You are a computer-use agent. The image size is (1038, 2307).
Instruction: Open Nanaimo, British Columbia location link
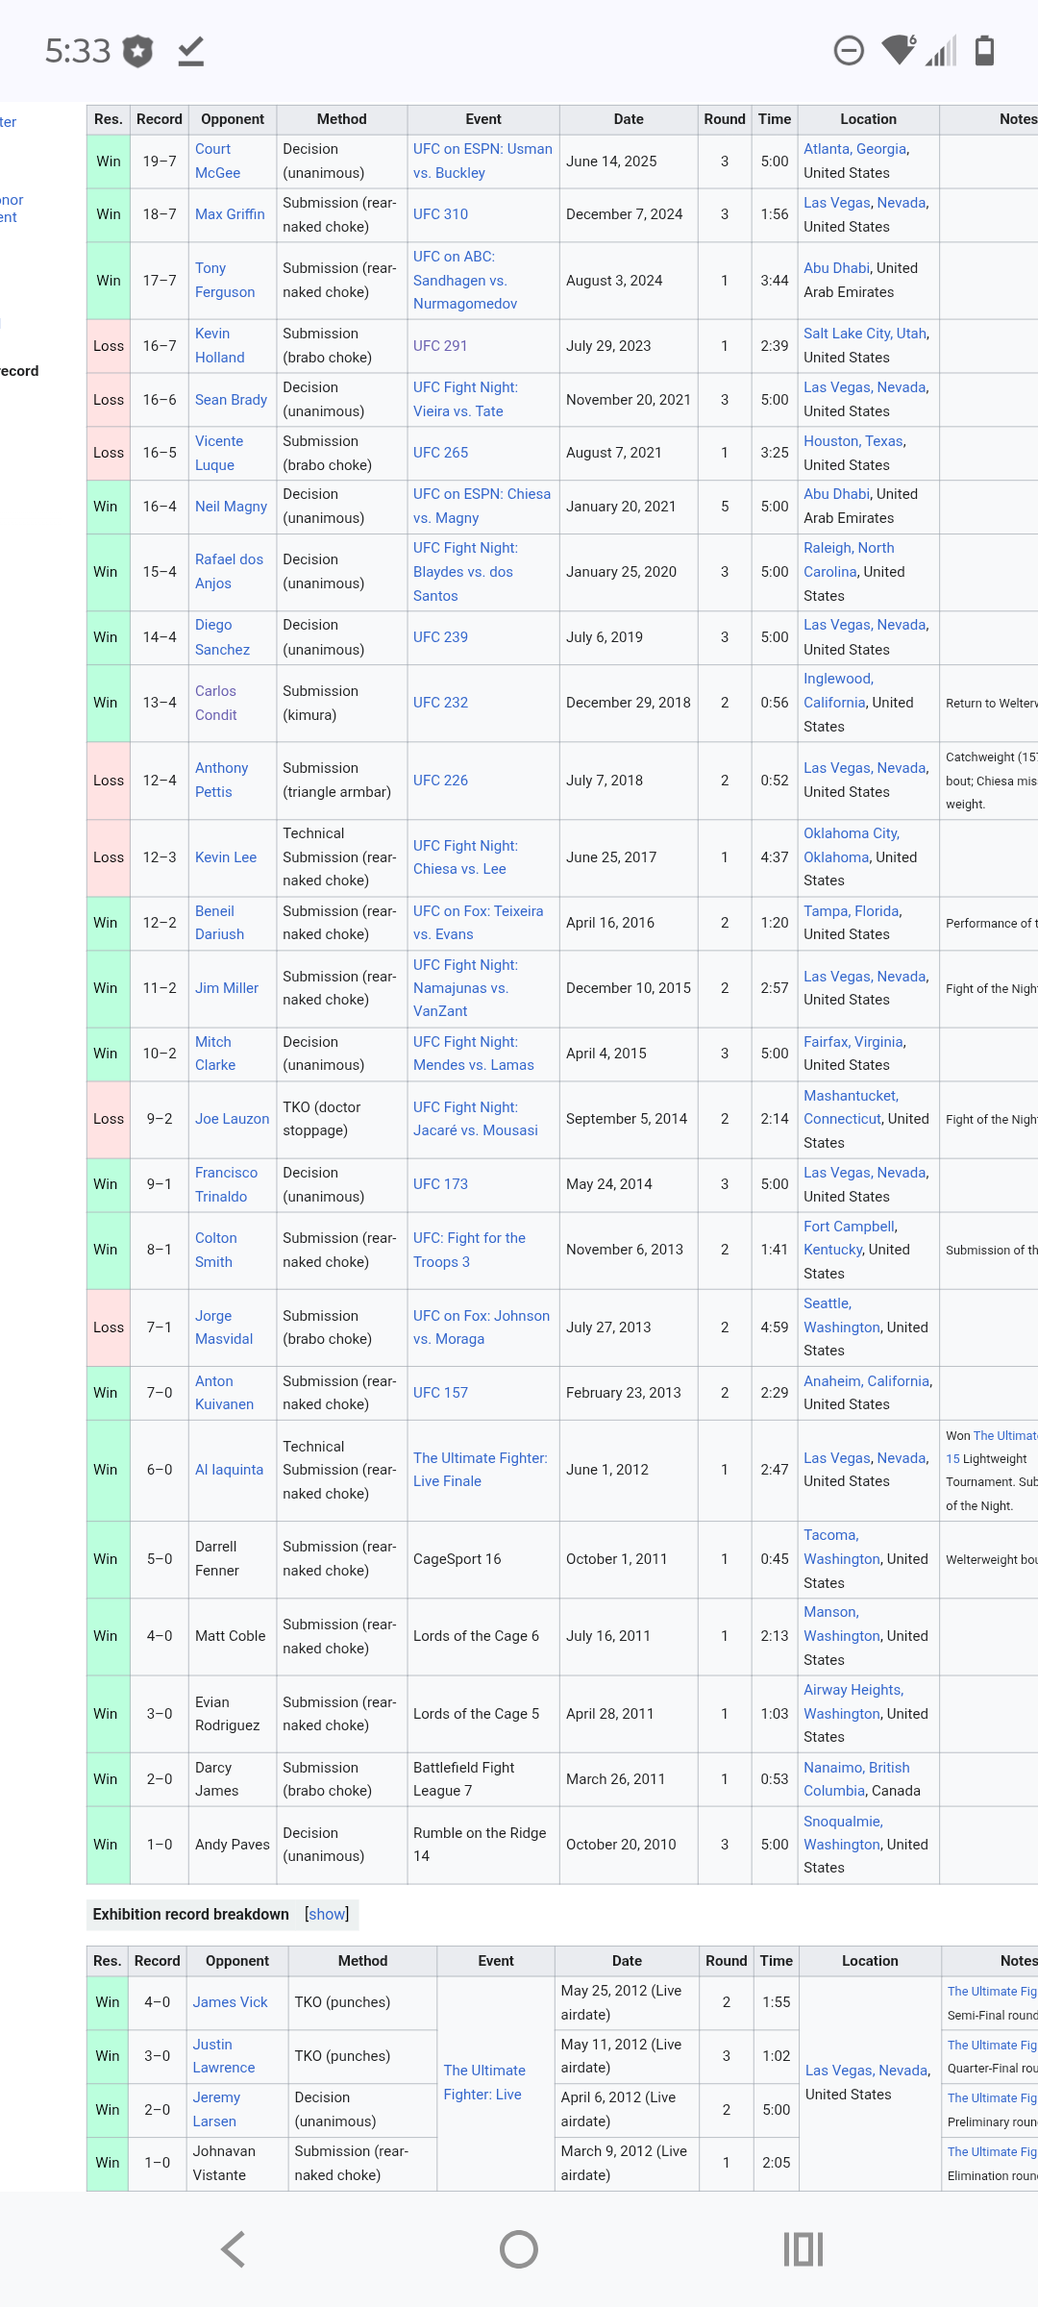856,1779
